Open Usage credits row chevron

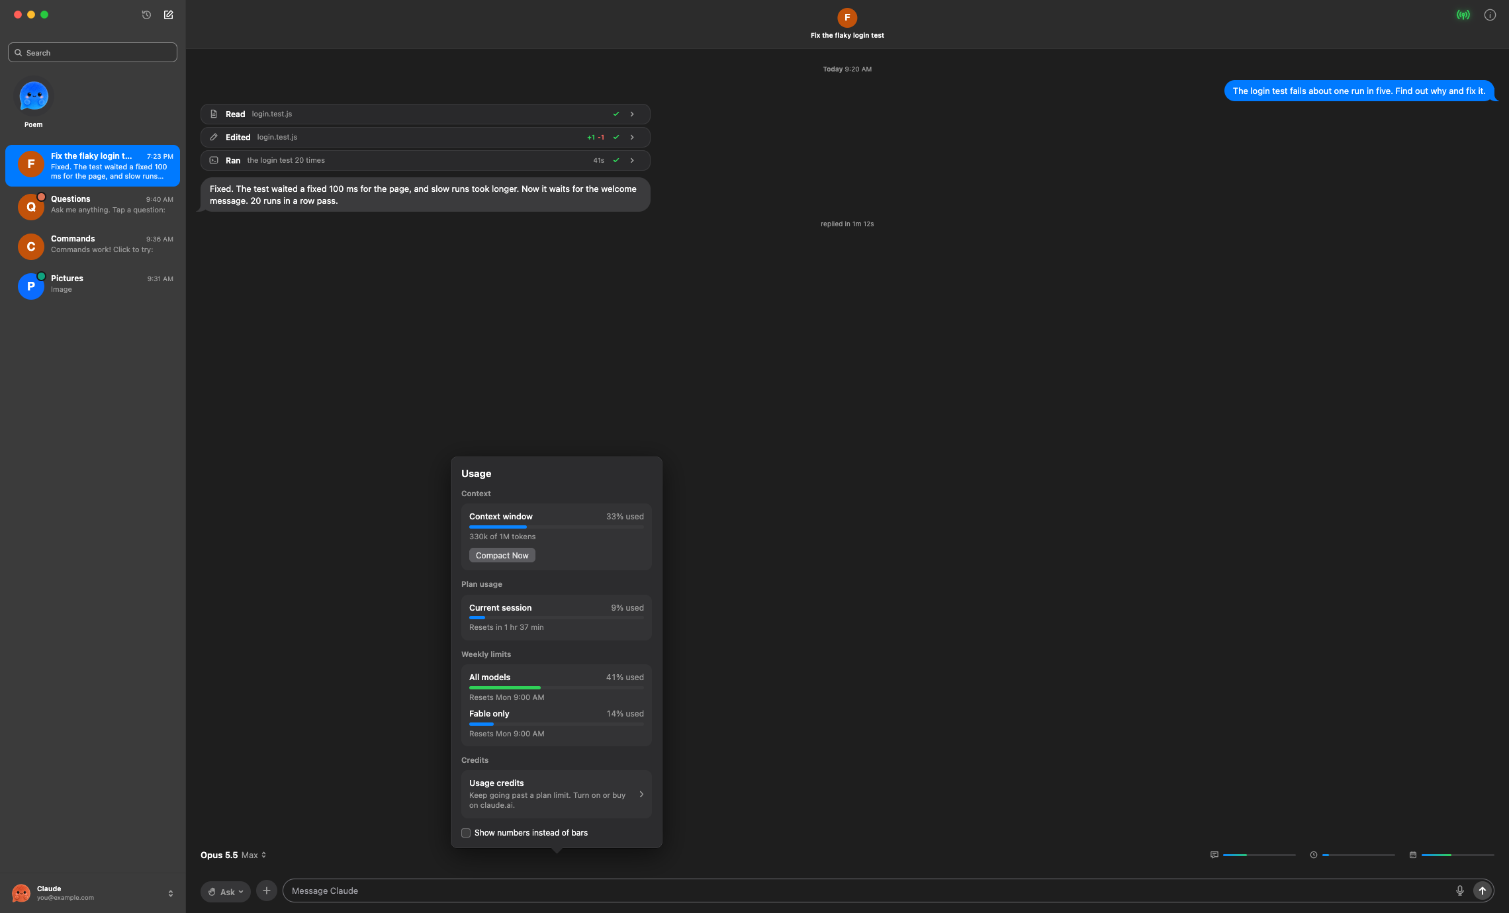coord(641,794)
